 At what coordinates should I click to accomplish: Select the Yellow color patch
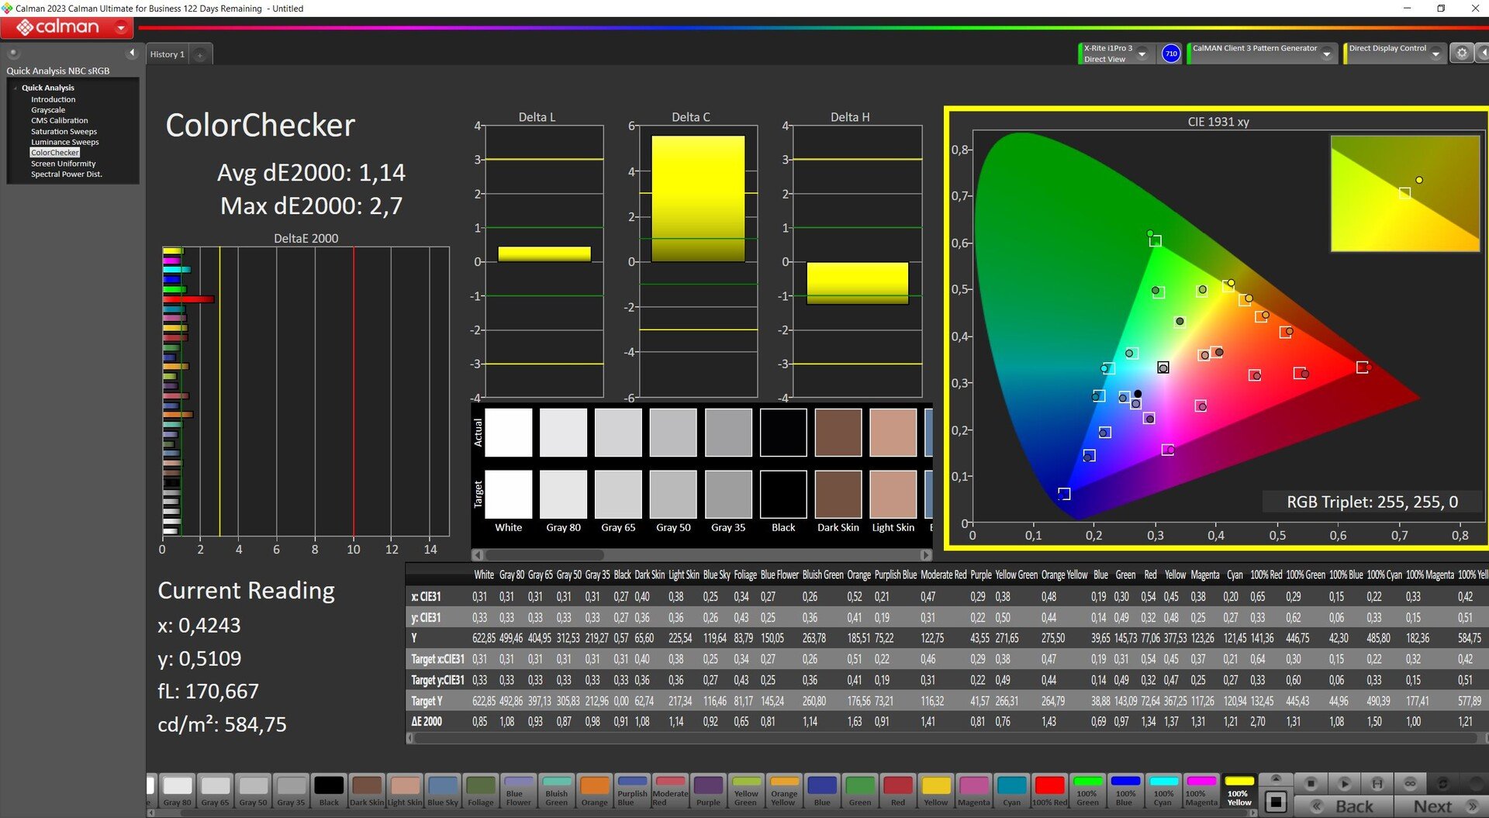click(935, 791)
